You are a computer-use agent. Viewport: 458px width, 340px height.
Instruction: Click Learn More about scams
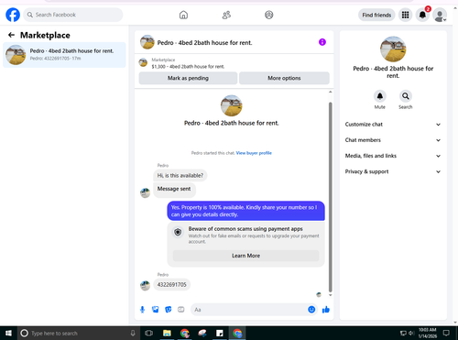[245, 256]
